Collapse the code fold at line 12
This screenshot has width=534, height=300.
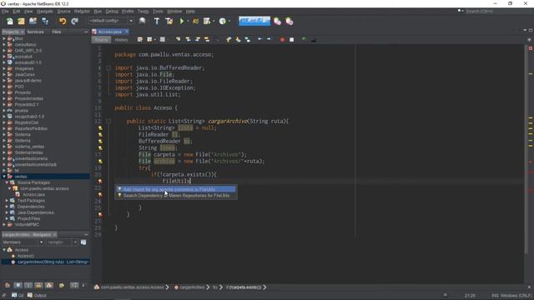pyautogui.click(x=108, y=121)
